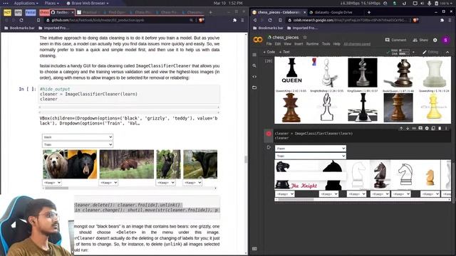This screenshot has height=256, width=456.
Task: Open Imported Fro… bookmarks folder in Colab window
Action: [302, 28]
